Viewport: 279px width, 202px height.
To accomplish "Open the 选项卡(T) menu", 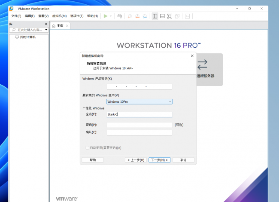I will pos(77,16).
